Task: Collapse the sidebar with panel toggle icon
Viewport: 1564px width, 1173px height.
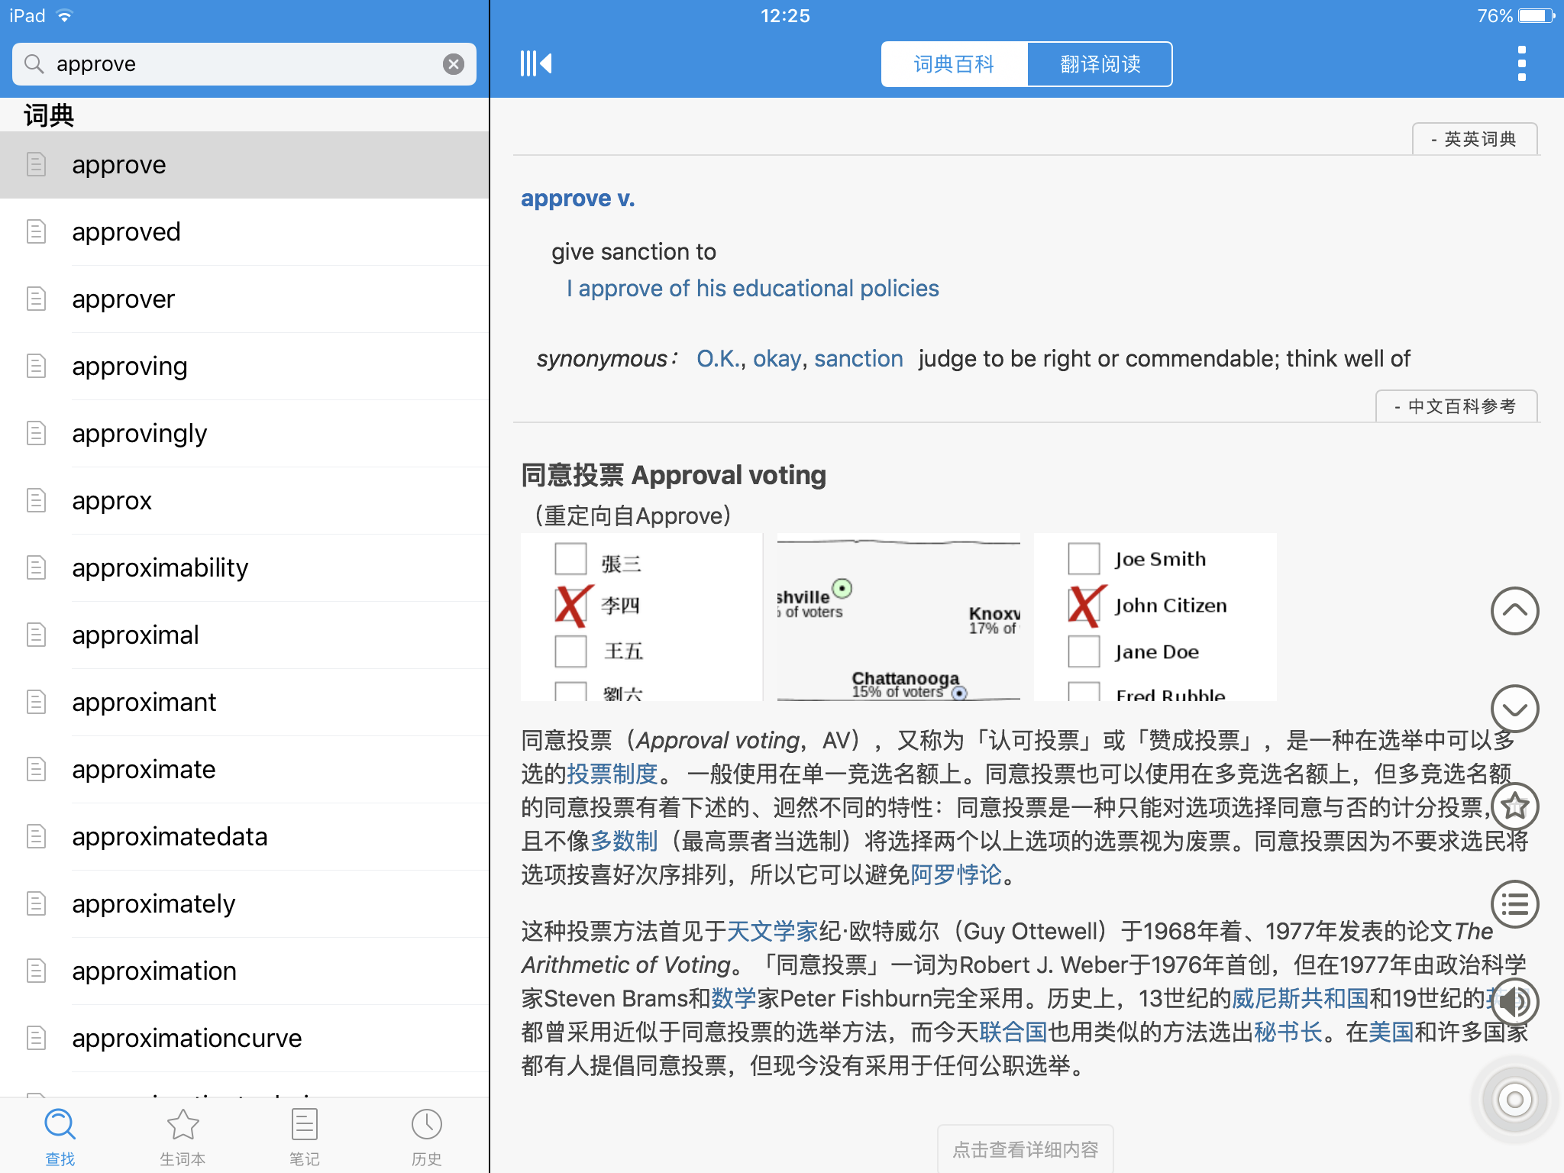Action: 535,63
